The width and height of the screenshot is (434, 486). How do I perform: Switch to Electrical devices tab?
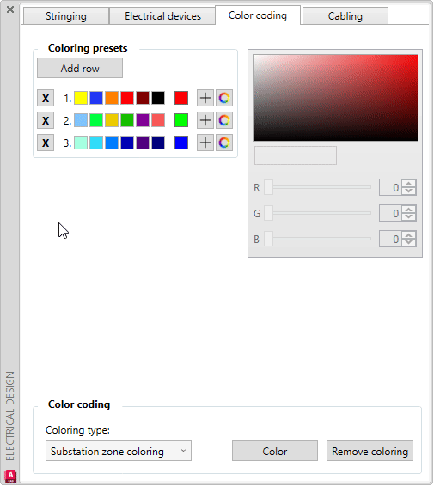tap(162, 16)
